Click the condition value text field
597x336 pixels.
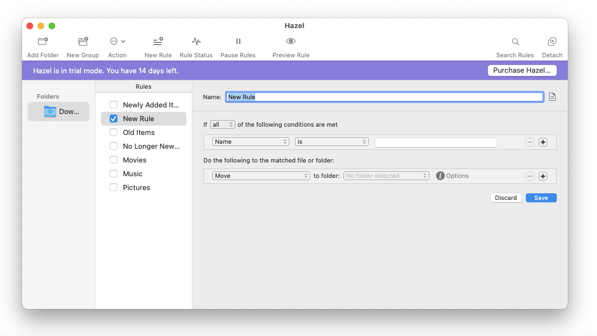435,142
